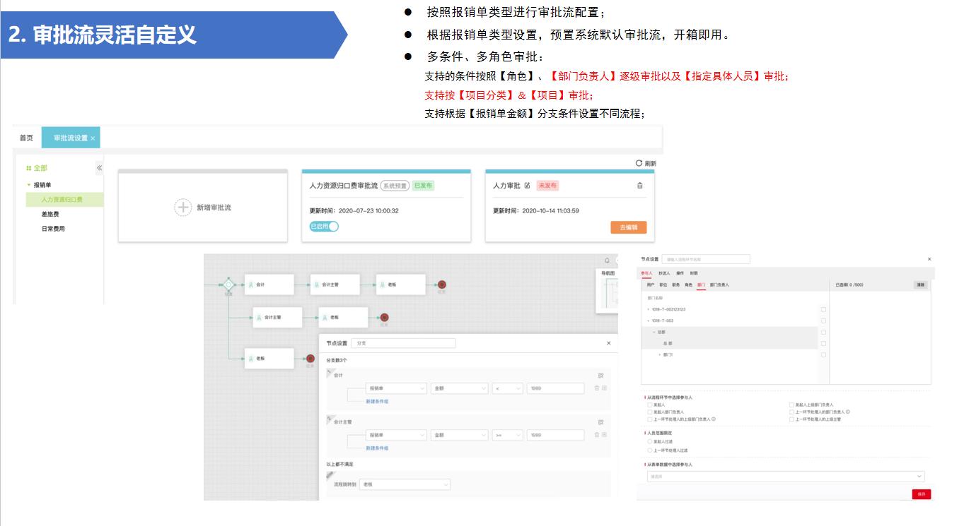Screen dimensions: 964x526
Task: Add a condition beside the 会计主管 row trash icon
Action: click(x=604, y=436)
